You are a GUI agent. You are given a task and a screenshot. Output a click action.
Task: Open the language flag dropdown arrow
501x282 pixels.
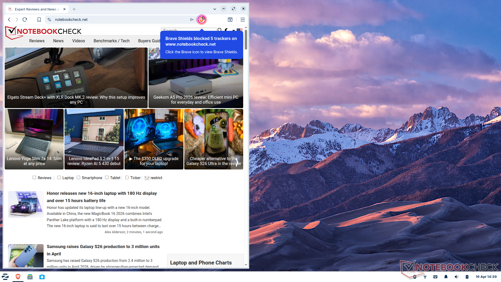point(234,31)
